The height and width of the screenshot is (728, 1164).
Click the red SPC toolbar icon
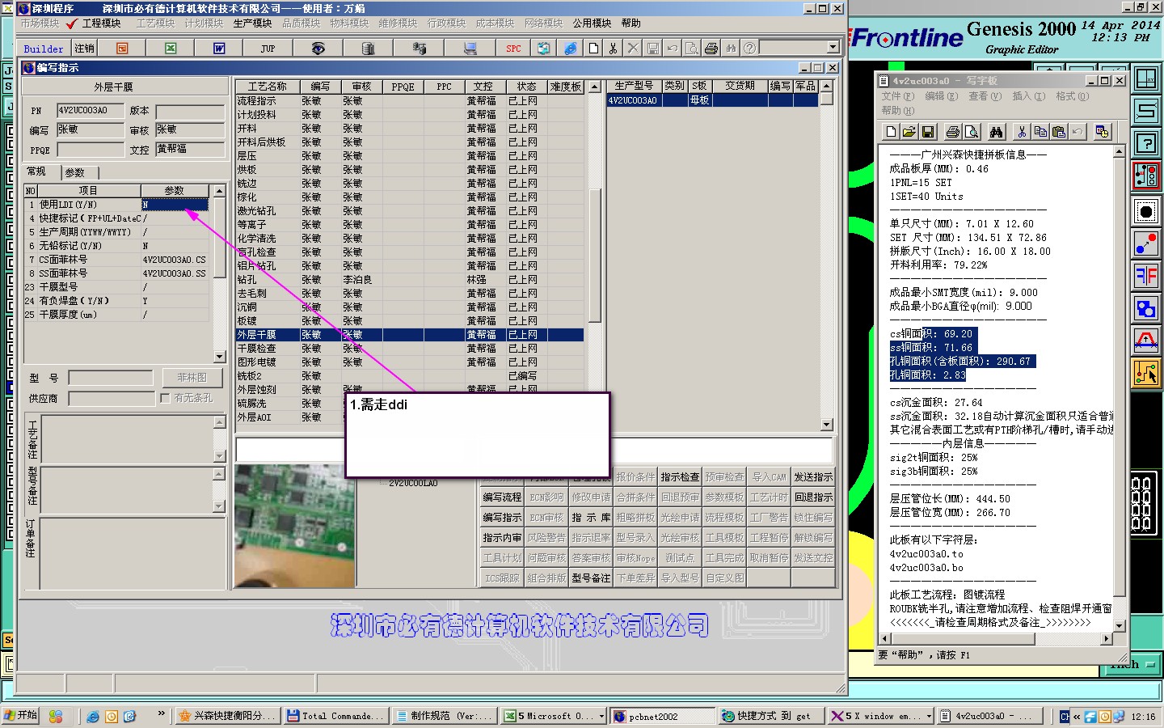tap(513, 49)
